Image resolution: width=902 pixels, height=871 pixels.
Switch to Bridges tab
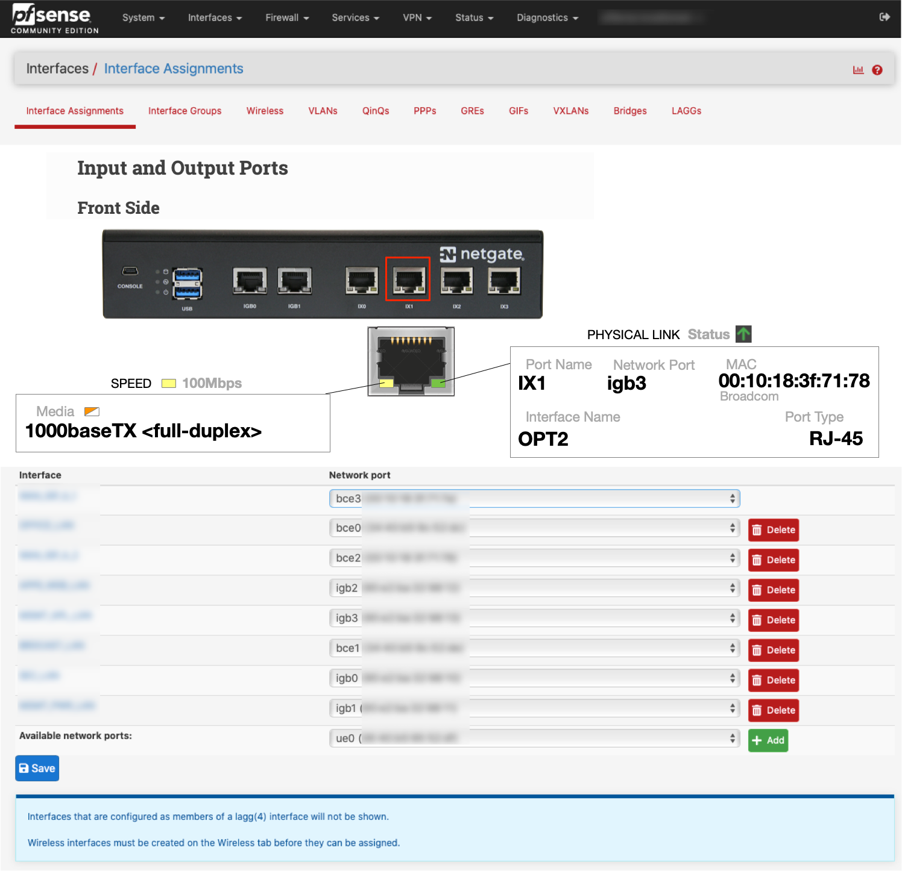pos(630,111)
